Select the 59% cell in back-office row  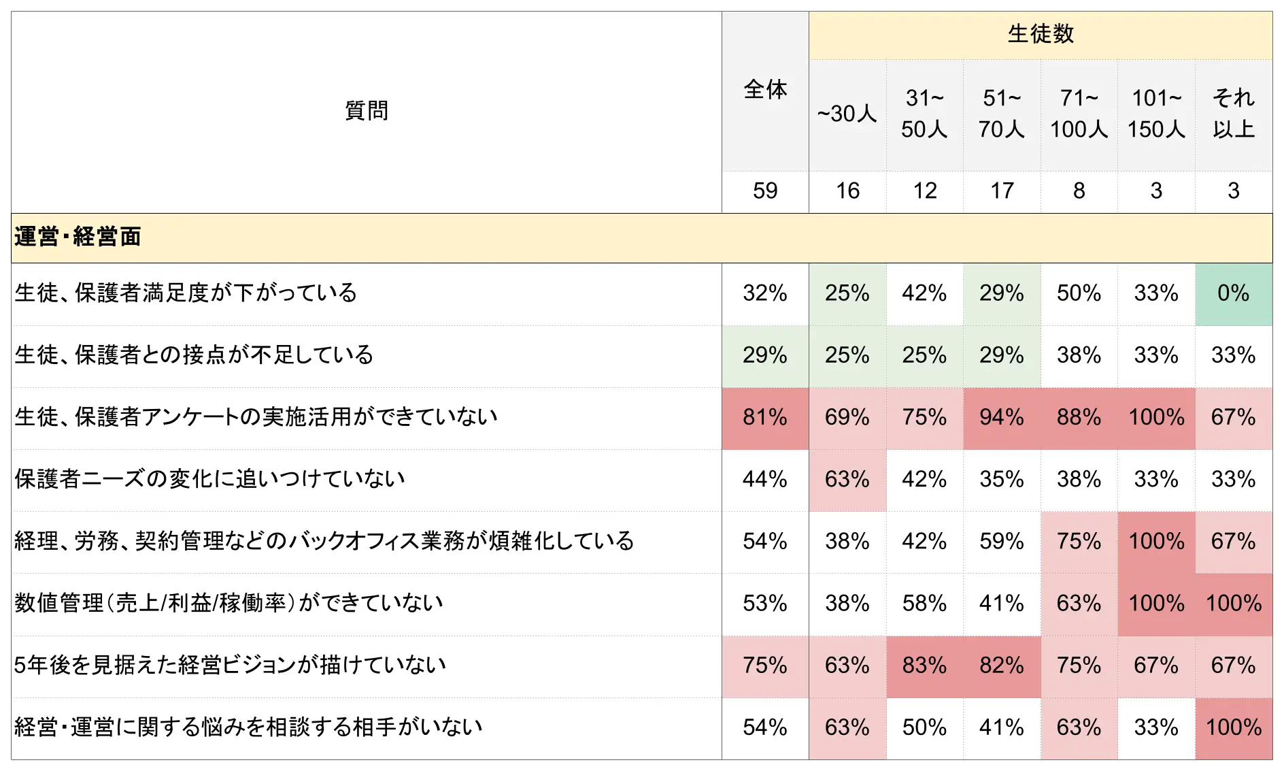(1002, 542)
